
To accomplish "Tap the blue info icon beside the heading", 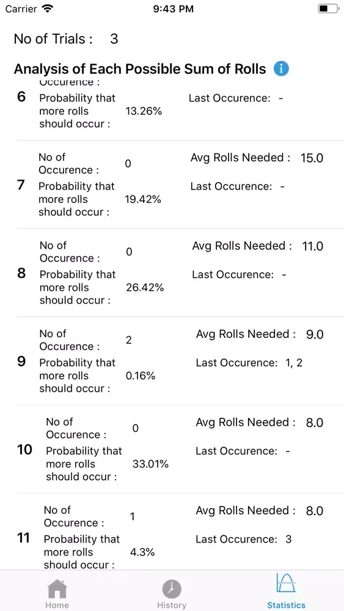I will [281, 69].
